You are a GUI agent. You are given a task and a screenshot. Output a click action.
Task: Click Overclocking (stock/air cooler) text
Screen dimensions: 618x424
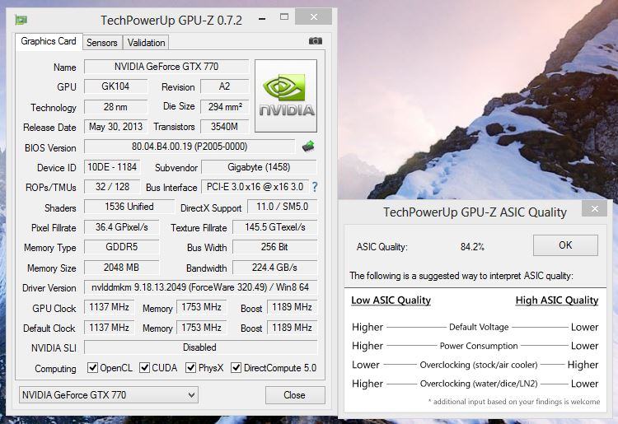[479, 365]
